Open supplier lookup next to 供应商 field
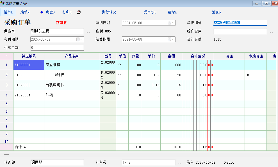The width and height of the screenshot is (278, 167). point(88,32)
